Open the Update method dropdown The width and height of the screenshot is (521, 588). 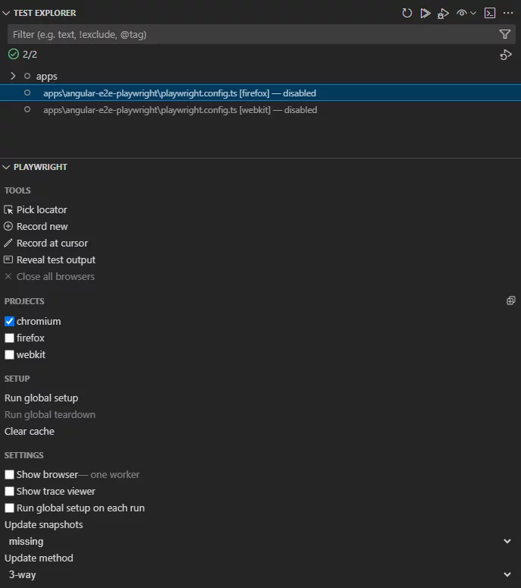click(258, 574)
